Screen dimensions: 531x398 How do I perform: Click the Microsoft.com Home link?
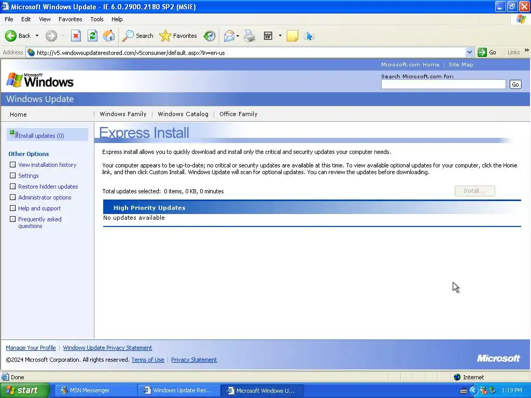(x=410, y=65)
